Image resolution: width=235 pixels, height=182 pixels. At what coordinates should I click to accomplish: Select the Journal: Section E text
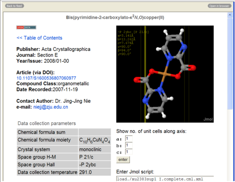coord(37,55)
